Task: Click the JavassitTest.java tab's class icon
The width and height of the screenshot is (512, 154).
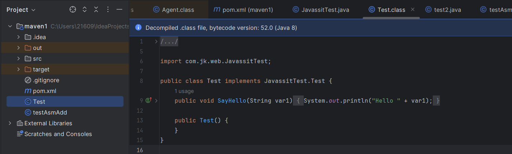Action: tap(296, 10)
